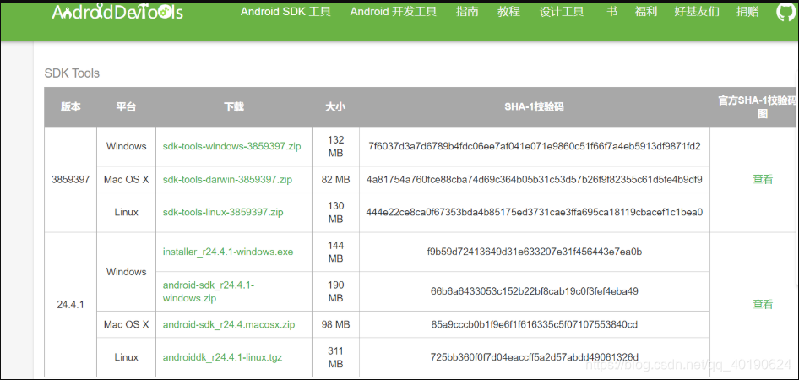This screenshot has height=380, width=799.
Task: Click the 132 MB size cell
Action: click(x=336, y=147)
